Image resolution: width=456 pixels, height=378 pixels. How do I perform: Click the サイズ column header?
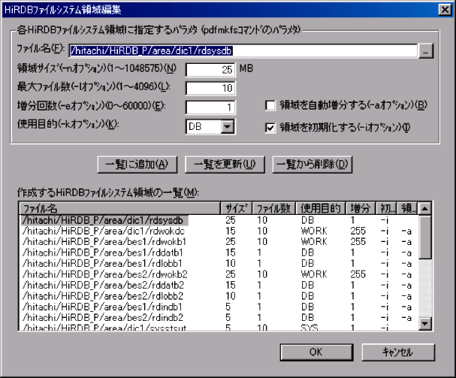coord(237,208)
